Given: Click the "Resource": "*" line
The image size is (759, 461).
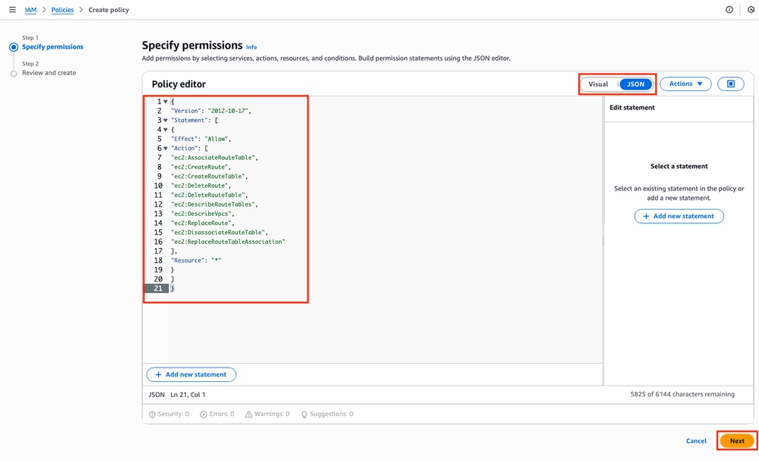Looking at the screenshot, I should click(x=196, y=260).
